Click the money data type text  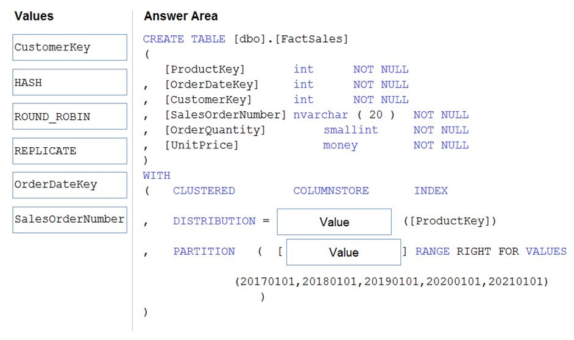click(x=340, y=145)
